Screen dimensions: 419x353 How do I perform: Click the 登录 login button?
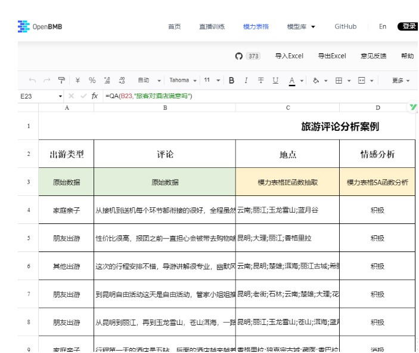[x=408, y=26]
